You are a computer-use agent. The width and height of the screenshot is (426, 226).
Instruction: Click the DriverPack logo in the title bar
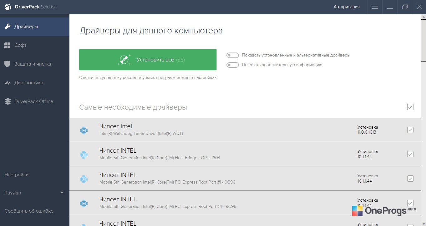pyautogui.click(x=8, y=7)
